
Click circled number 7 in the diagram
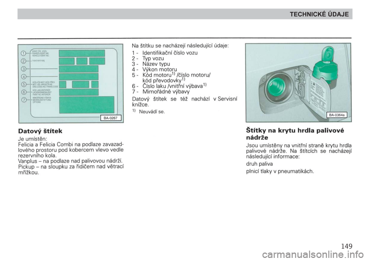tap(24, 100)
